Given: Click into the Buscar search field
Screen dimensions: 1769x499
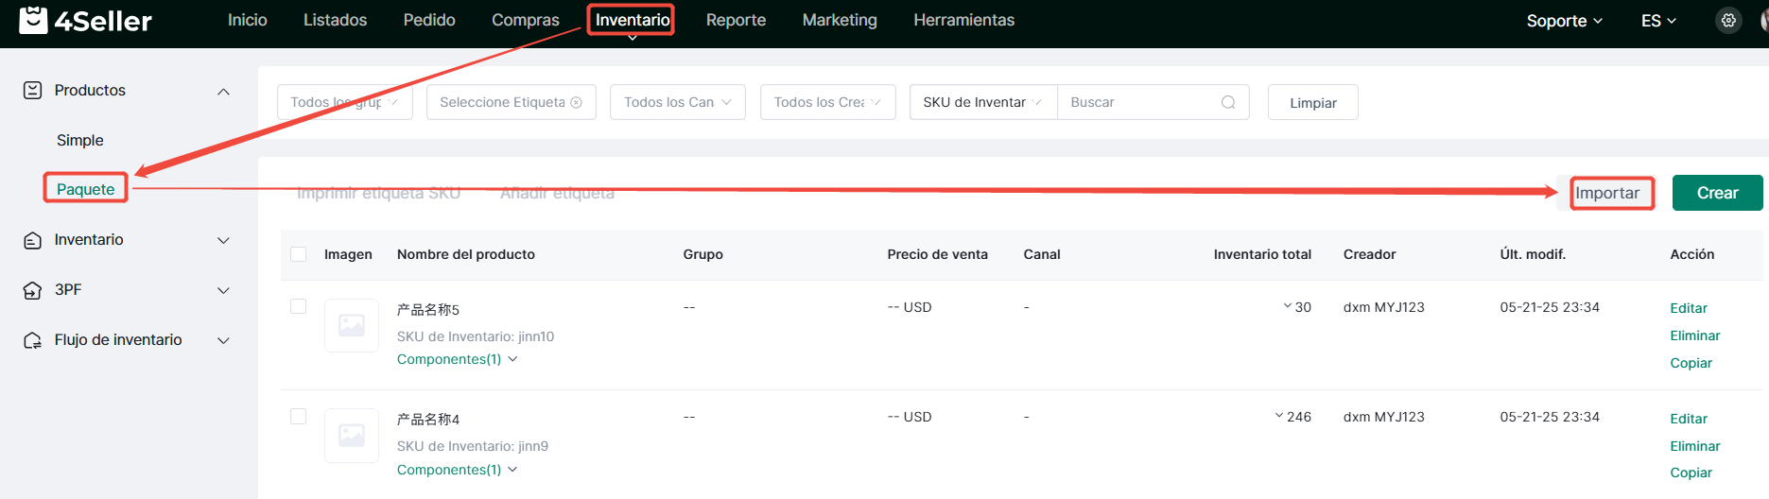Looking at the screenshot, I should 1139,102.
